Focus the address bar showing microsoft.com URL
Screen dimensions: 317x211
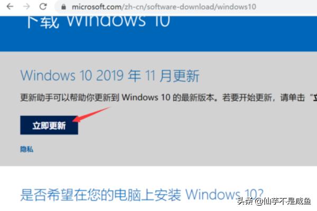[186, 7]
